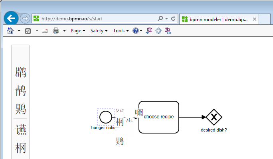Click the Send to OneNote icon
Viewport: 273px width, 159px height.
point(149,31)
